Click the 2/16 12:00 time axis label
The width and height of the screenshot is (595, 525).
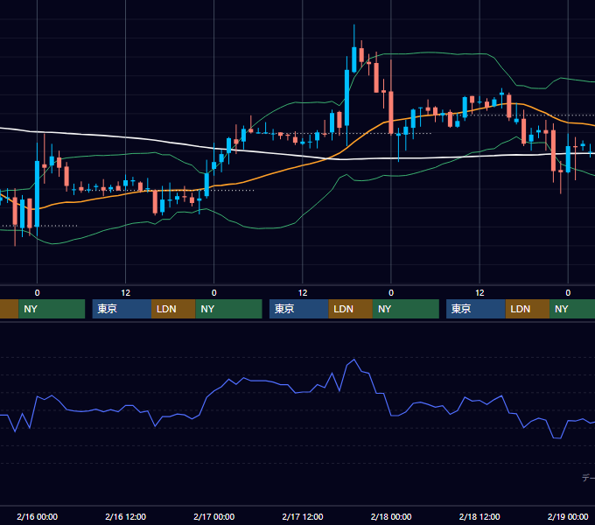click(126, 516)
